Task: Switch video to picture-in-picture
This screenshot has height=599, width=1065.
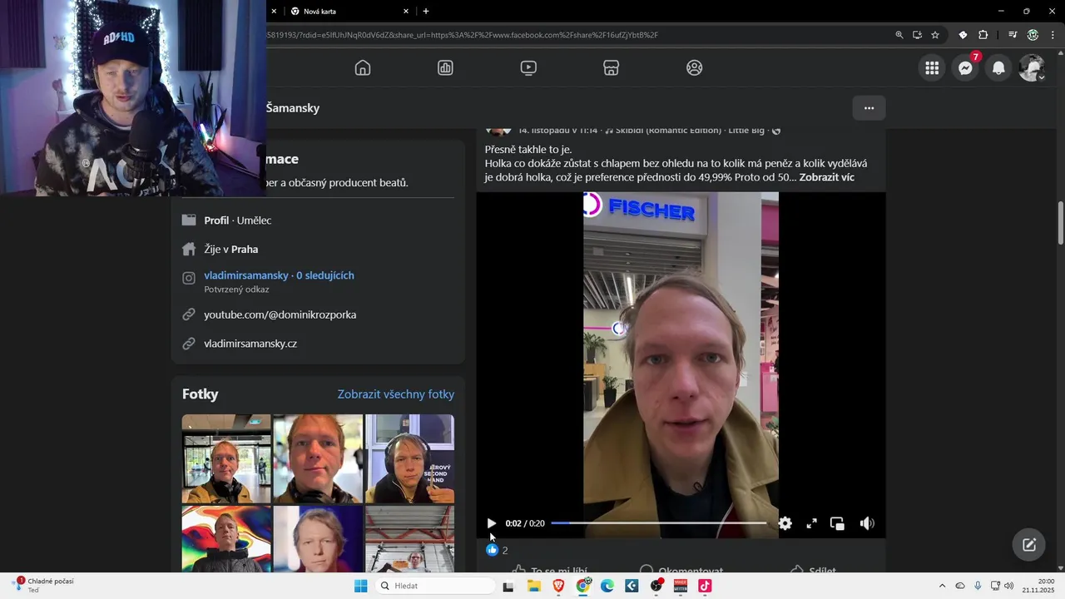Action: (837, 523)
